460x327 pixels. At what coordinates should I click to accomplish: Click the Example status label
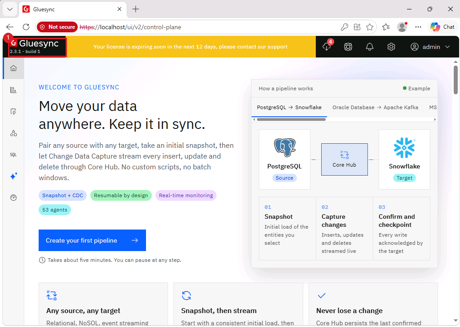coord(416,88)
